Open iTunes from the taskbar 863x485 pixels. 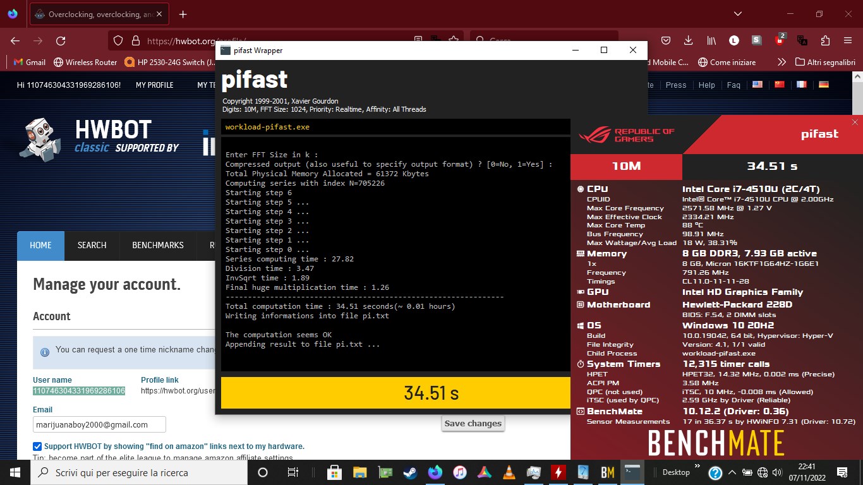pos(459,472)
